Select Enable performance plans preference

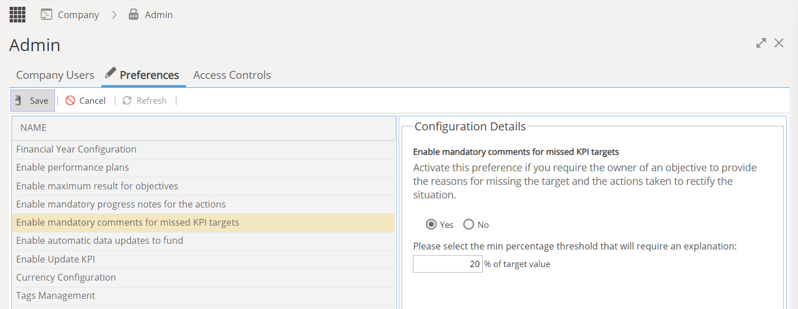tap(204, 168)
